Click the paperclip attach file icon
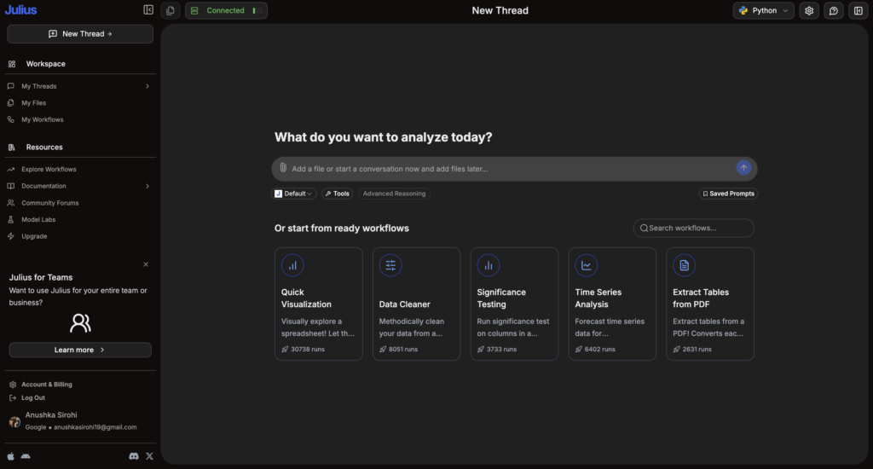This screenshot has width=873, height=469. (283, 168)
